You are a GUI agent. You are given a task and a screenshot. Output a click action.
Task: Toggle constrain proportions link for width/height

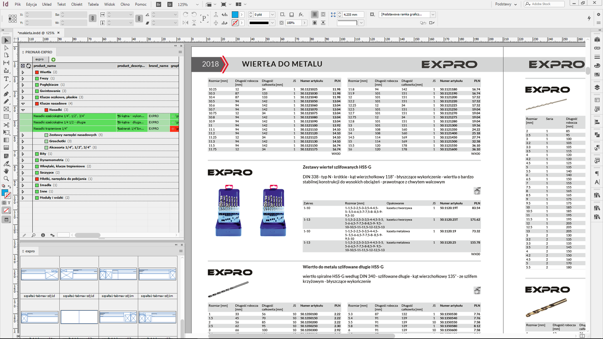point(92,18)
